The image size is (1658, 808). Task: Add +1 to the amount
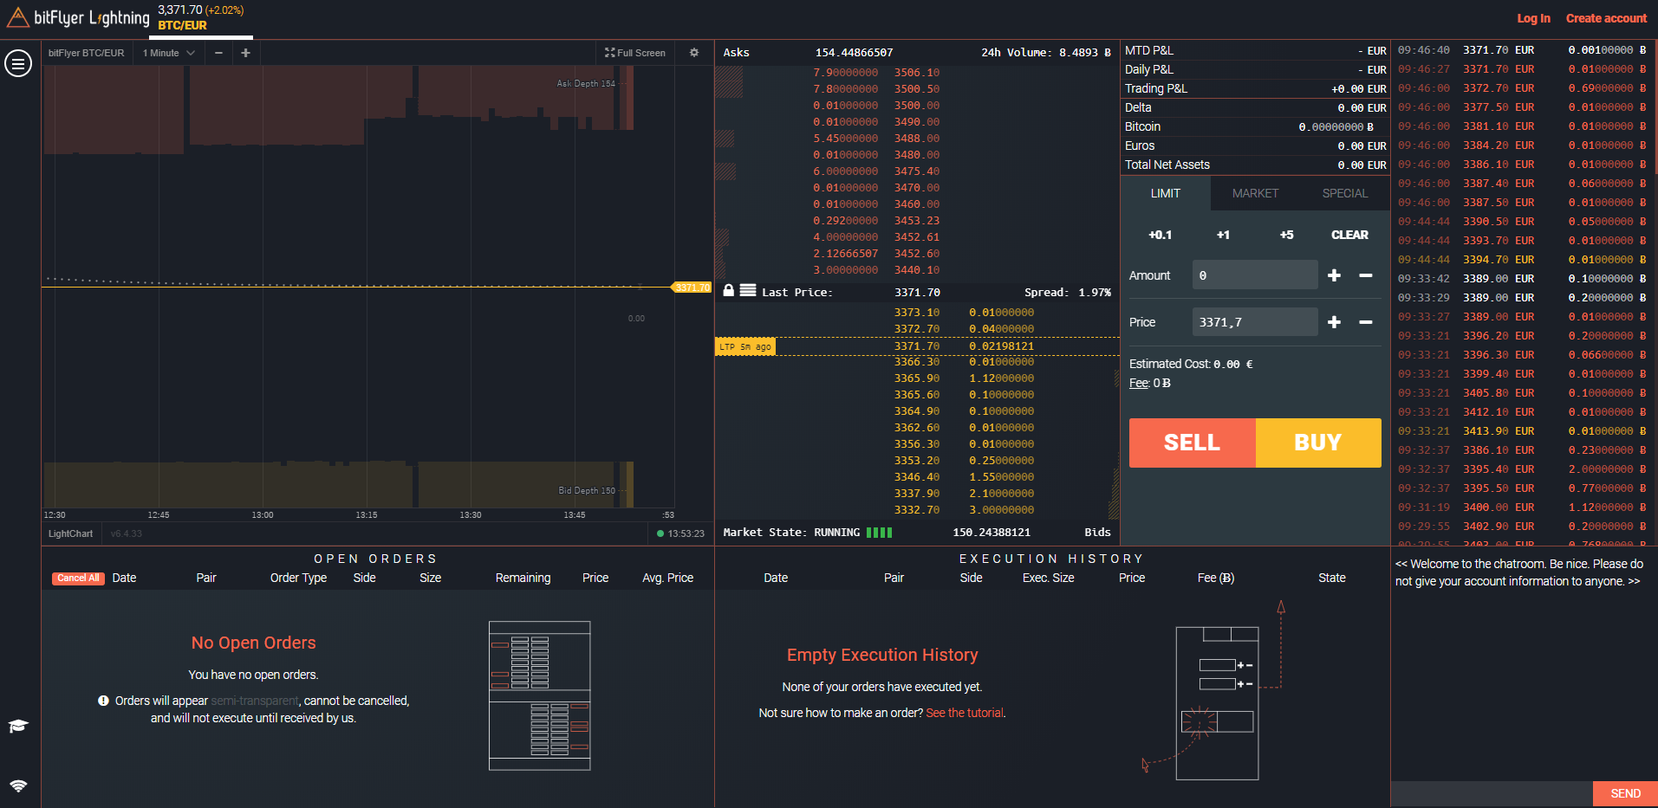click(x=1223, y=235)
